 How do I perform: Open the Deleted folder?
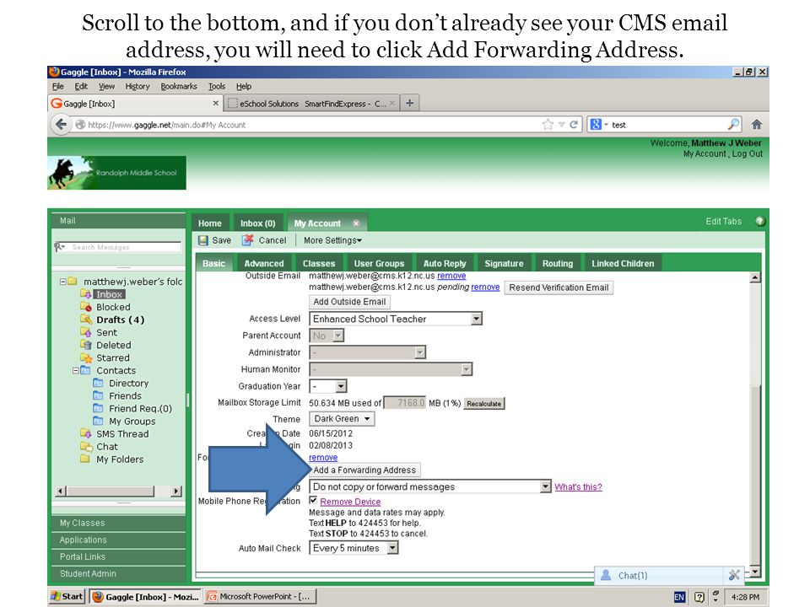point(114,345)
